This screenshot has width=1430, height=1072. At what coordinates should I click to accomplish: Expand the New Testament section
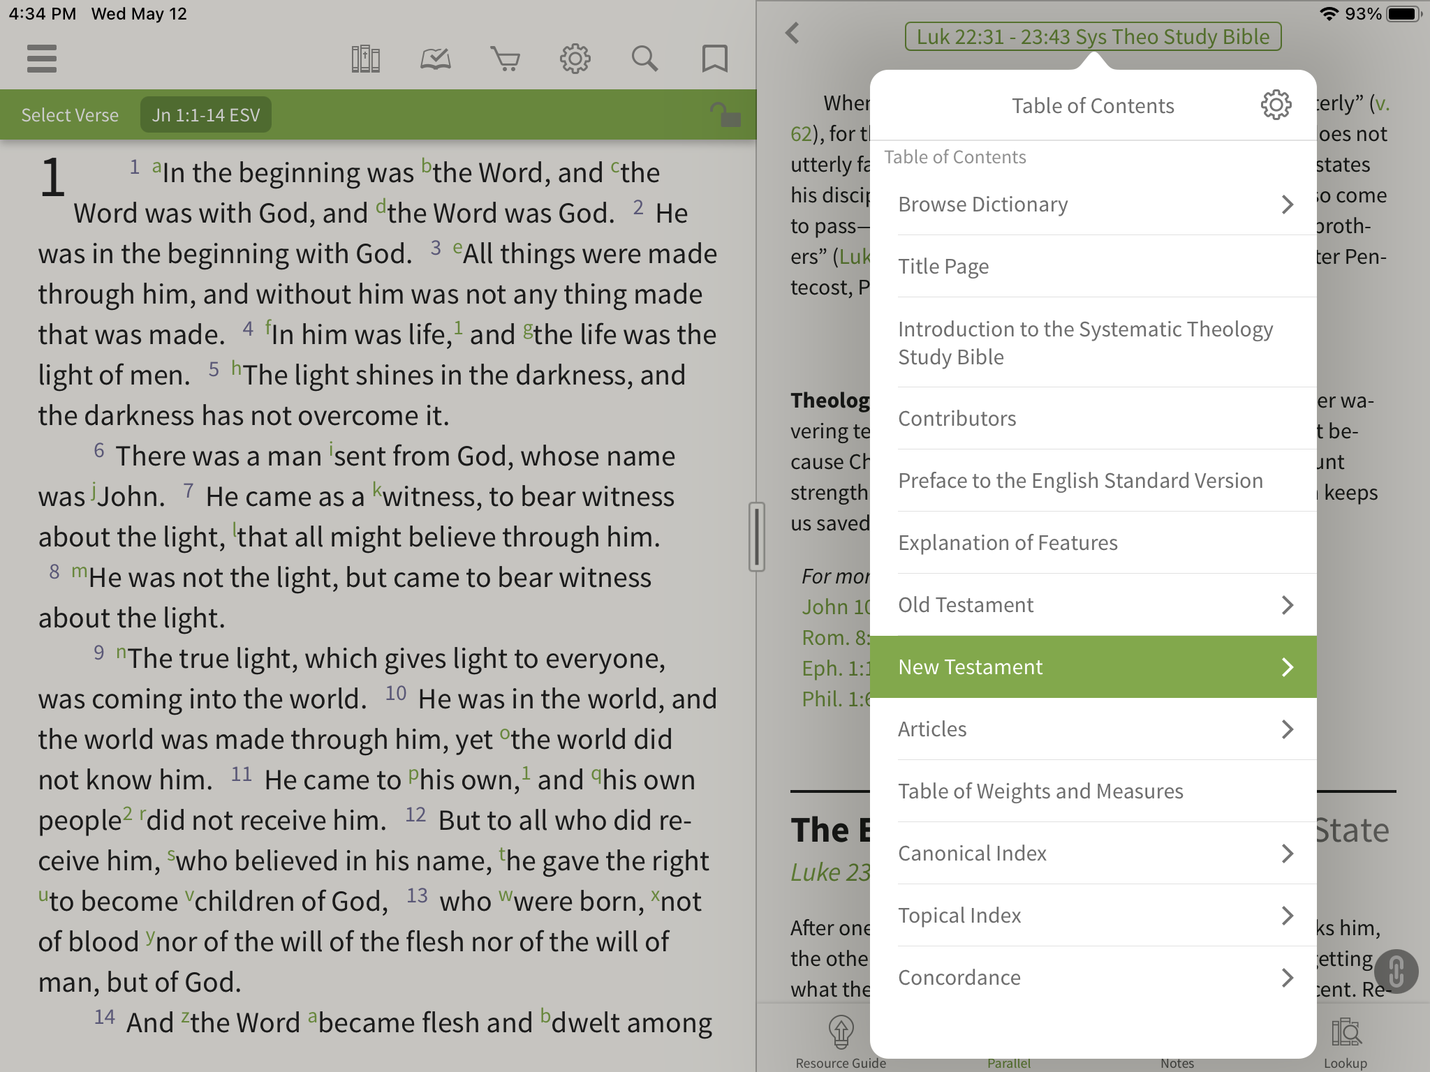1093,667
